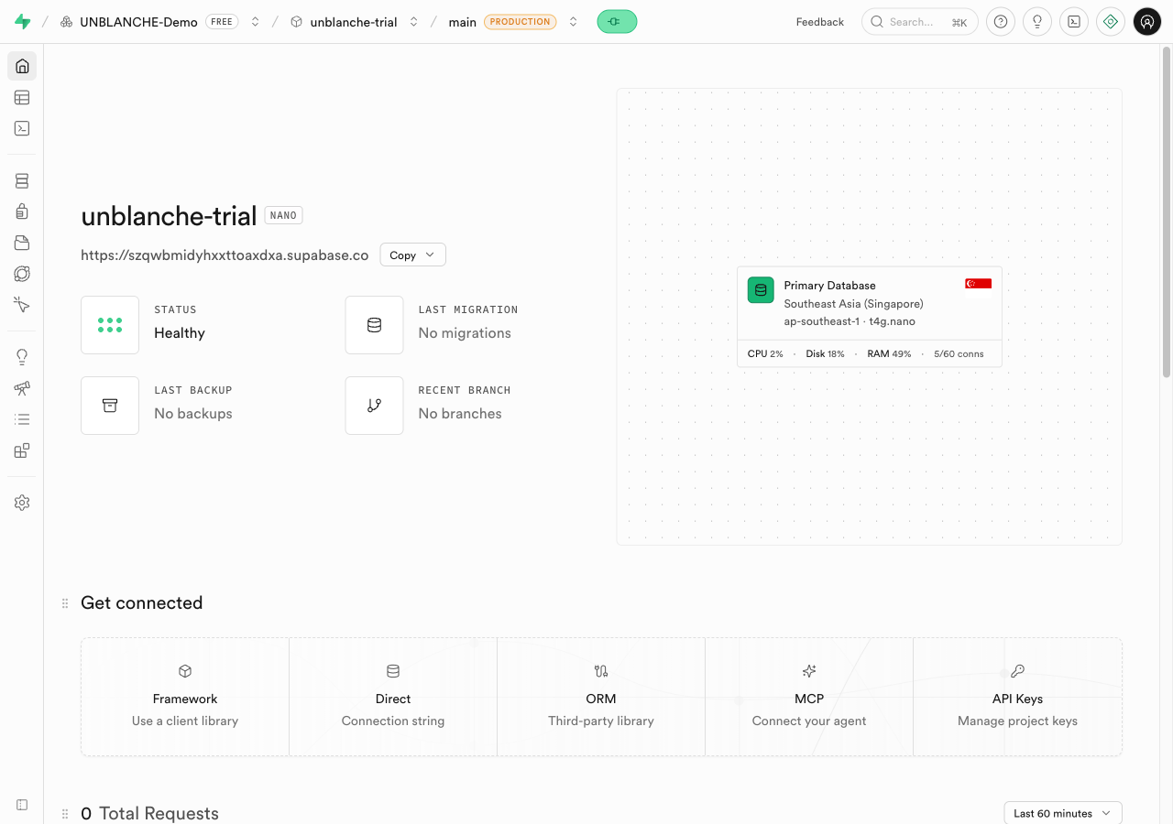The width and height of the screenshot is (1173, 824).
Task: Open the Direct connection string card
Action: 393,697
